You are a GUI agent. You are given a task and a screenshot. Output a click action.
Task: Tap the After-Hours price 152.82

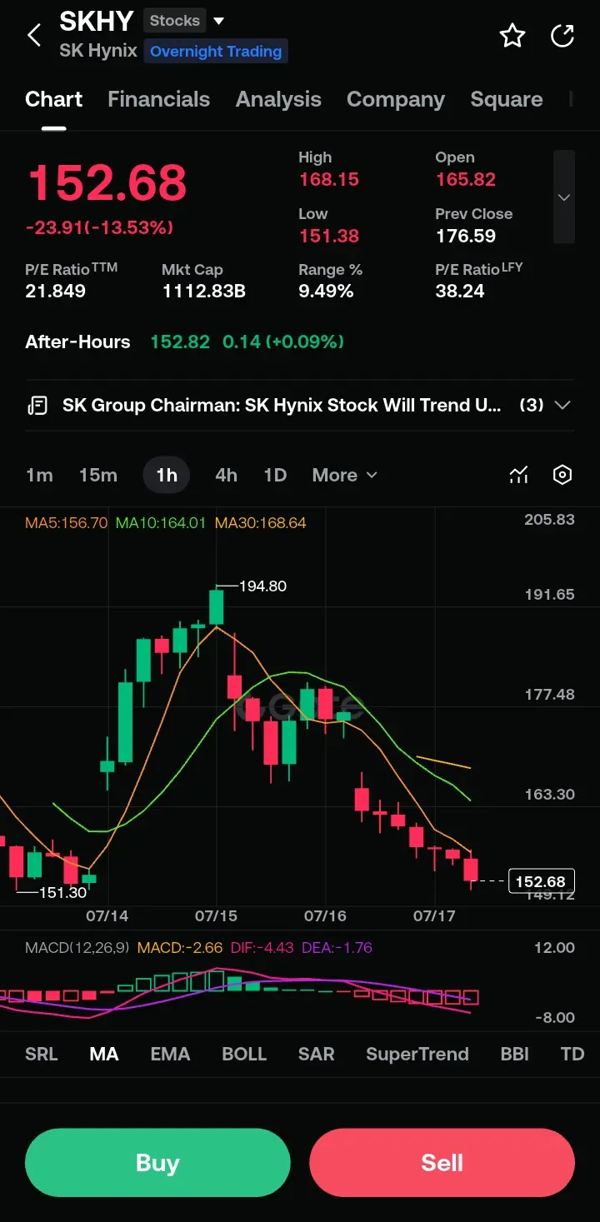pos(180,342)
